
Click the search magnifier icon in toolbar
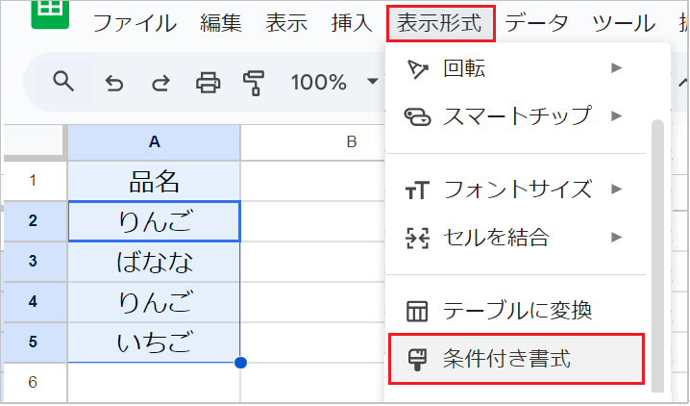(x=63, y=82)
